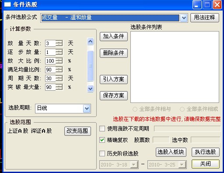Screen dimensions: 224x173
Task: Click the parameters scrollbar down arrow
Action: [91, 88]
